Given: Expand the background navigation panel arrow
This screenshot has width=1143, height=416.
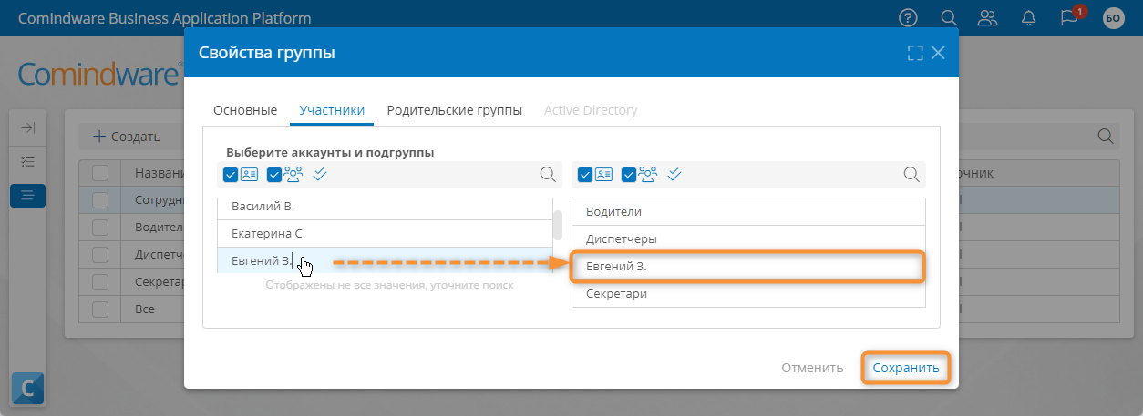Looking at the screenshot, I should 27,128.
